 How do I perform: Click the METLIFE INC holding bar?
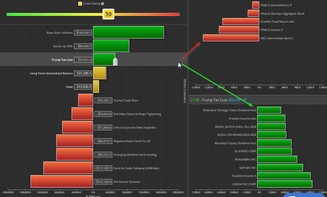coord(280,168)
